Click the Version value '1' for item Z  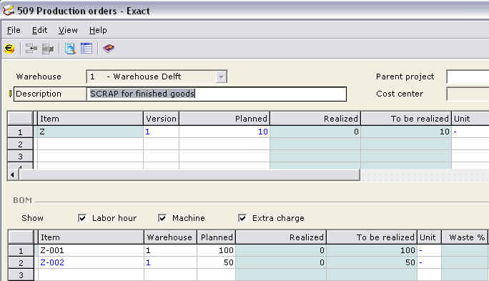(x=162, y=132)
